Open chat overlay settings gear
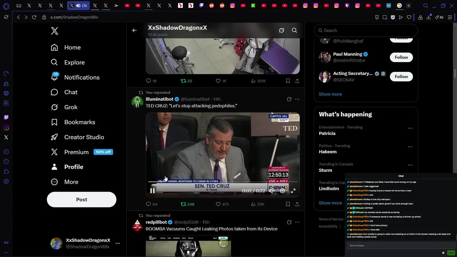 coord(443,253)
